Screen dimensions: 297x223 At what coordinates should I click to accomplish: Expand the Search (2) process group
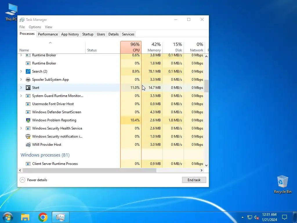21,71
